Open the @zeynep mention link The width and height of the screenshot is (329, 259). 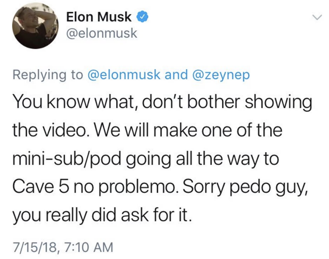point(221,75)
